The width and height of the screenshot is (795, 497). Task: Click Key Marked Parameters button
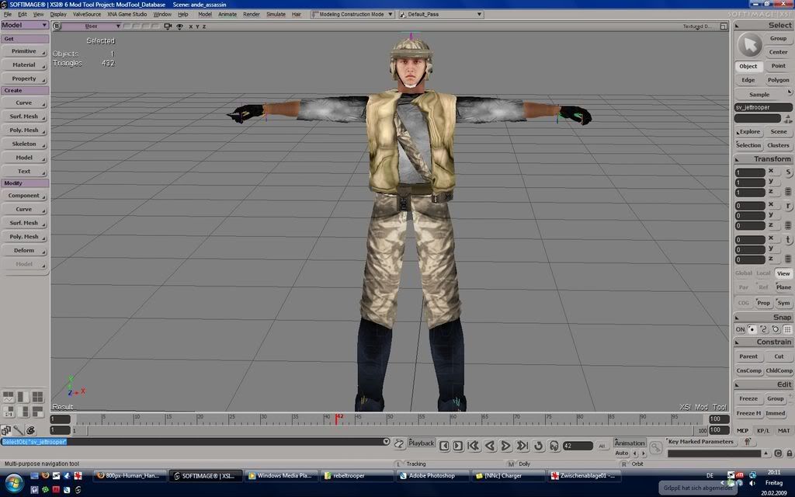click(700, 442)
